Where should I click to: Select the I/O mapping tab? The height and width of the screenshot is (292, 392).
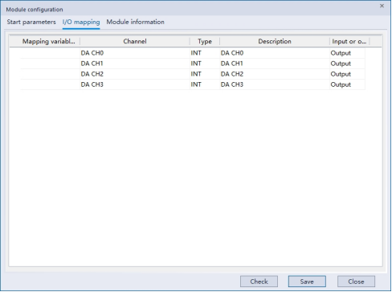tap(81, 22)
